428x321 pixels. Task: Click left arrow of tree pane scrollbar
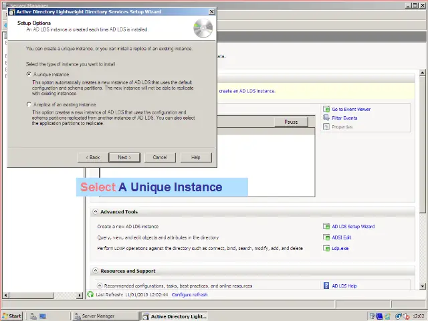(5, 295)
